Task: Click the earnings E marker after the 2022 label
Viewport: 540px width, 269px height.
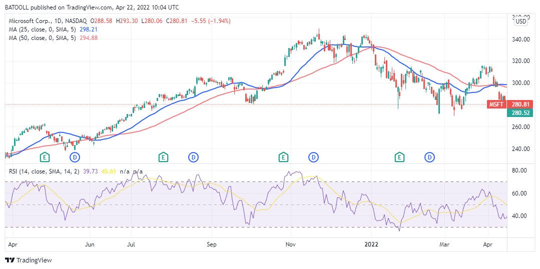Action: coord(399,157)
